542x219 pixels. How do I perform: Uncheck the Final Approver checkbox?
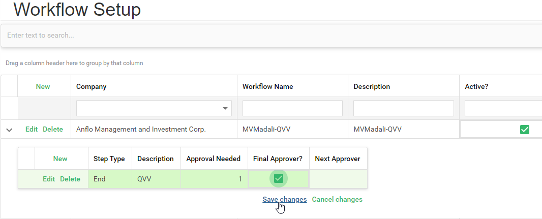pos(278,178)
